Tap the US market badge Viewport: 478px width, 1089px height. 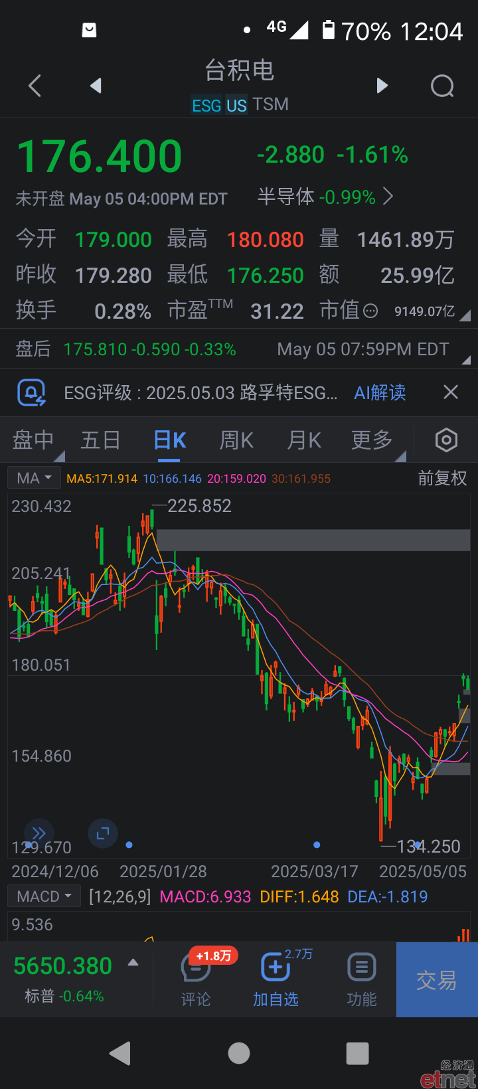pyautogui.click(x=236, y=106)
